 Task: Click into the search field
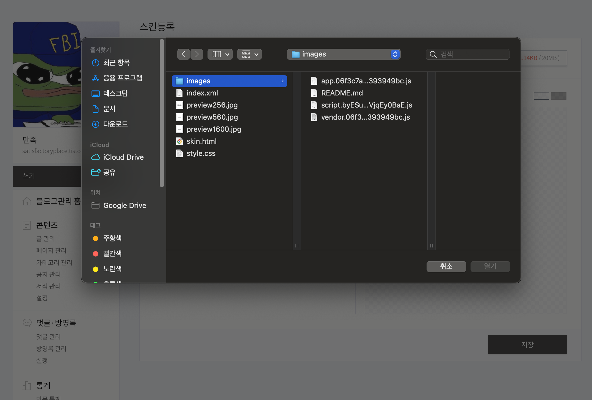pyautogui.click(x=473, y=54)
